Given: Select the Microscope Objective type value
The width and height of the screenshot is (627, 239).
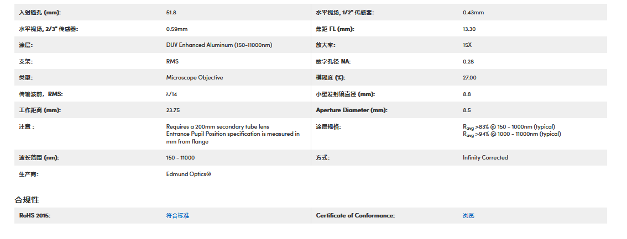Looking at the screenshot, I should pos(194,77).
